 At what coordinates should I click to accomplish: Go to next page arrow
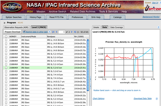(72, 32)
